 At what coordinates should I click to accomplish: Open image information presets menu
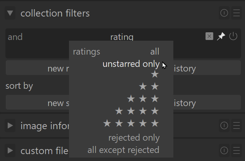coord(236,126)
